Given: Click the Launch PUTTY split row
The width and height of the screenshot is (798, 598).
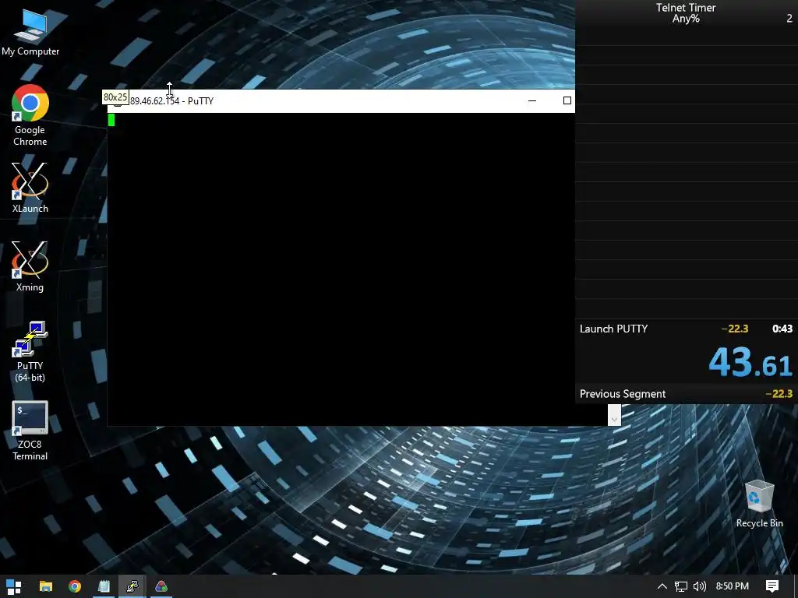Looking at the screenshot, I should tap(686, 329).
